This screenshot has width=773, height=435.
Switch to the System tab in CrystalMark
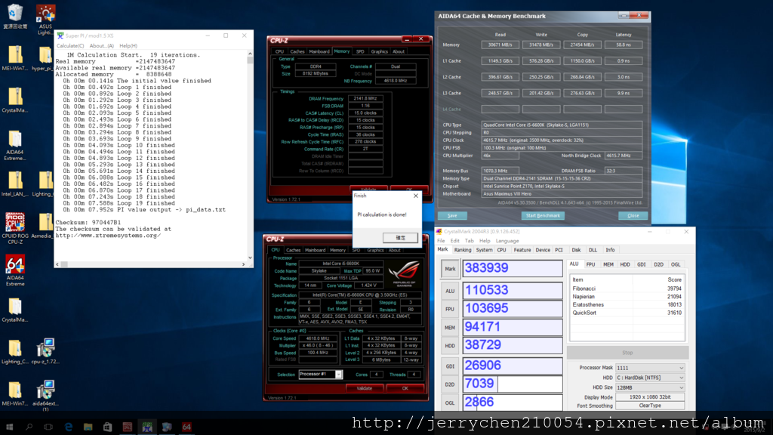484,250
